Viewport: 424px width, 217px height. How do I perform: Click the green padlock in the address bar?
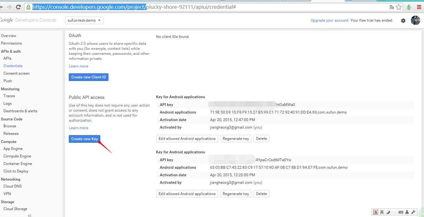29,7
